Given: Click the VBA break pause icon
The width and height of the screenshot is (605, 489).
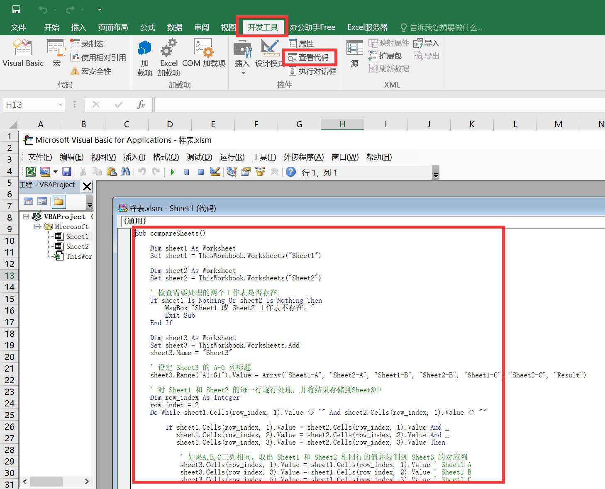Looking at the screenshot, I should [187, 172].
